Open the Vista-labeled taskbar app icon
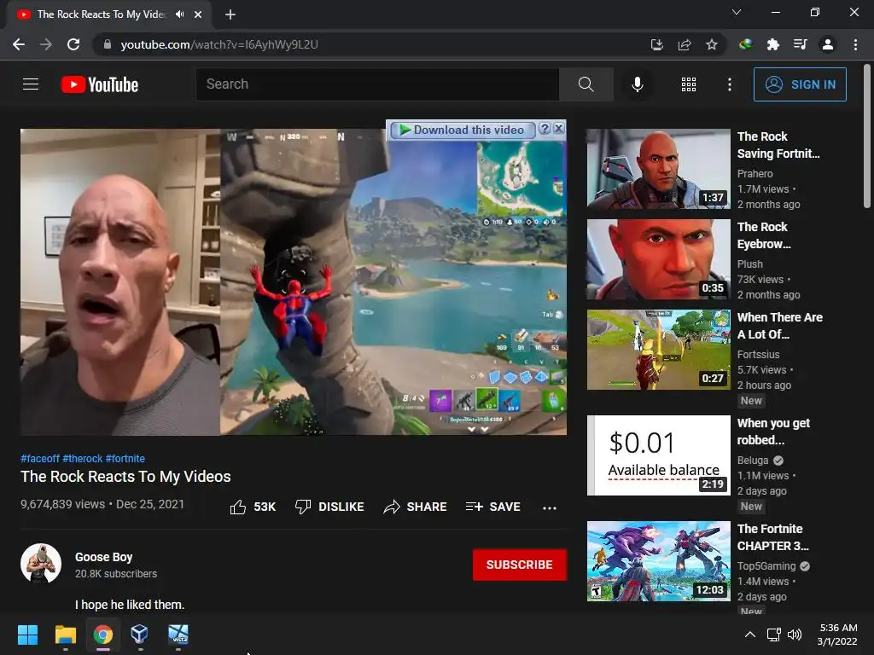Viewport: 874px width, 655px height. click(178, 635)
